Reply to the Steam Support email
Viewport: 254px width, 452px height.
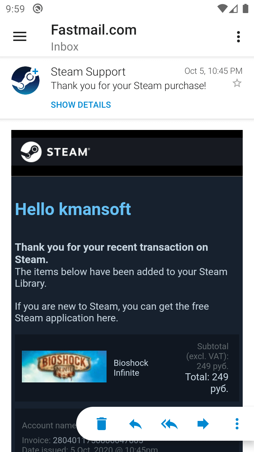tap(135, 423)
